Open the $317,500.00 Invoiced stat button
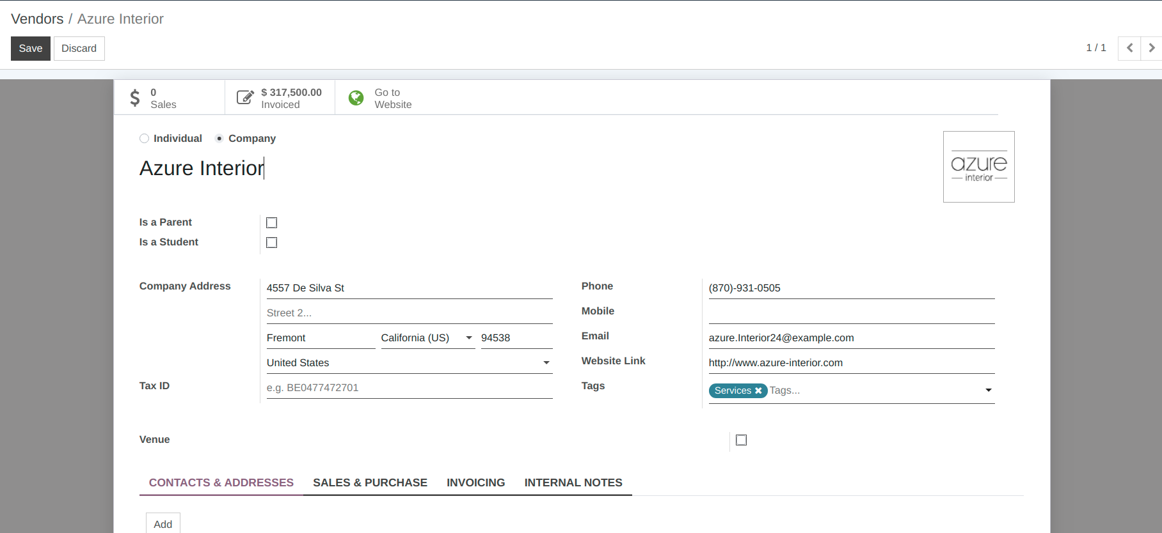This screenshot has width=1162, height=533. click(x=280, y=98)
